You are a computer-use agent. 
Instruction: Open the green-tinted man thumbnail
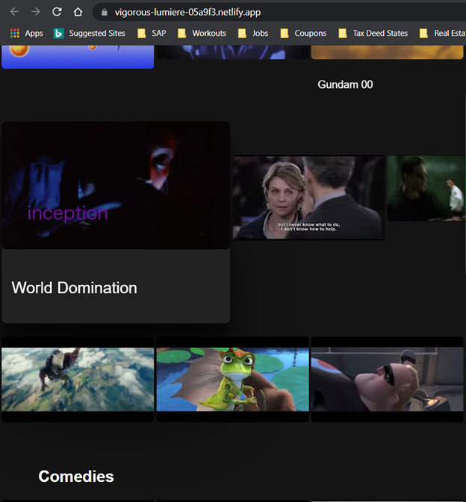(x=426, y=188)
